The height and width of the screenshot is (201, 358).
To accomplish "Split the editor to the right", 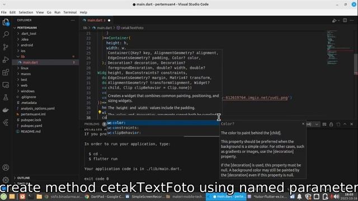I will click(345, 20).
